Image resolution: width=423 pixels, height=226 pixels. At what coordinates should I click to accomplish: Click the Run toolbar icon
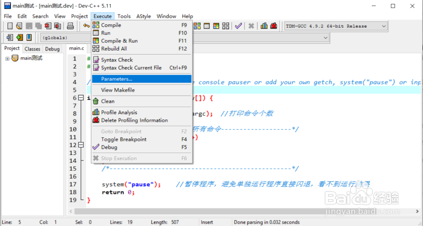[x=207, y=26]
